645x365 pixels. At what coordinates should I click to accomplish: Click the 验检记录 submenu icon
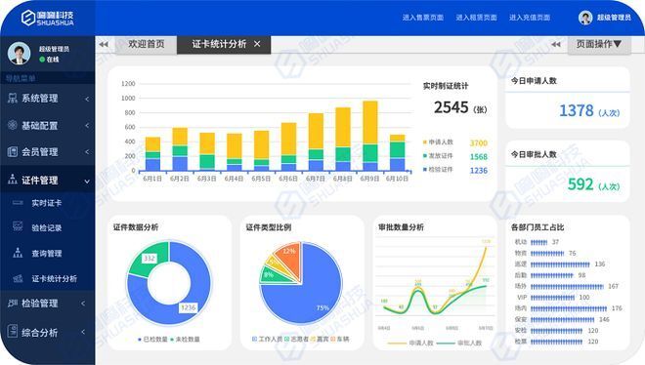(x=18, y=226)
